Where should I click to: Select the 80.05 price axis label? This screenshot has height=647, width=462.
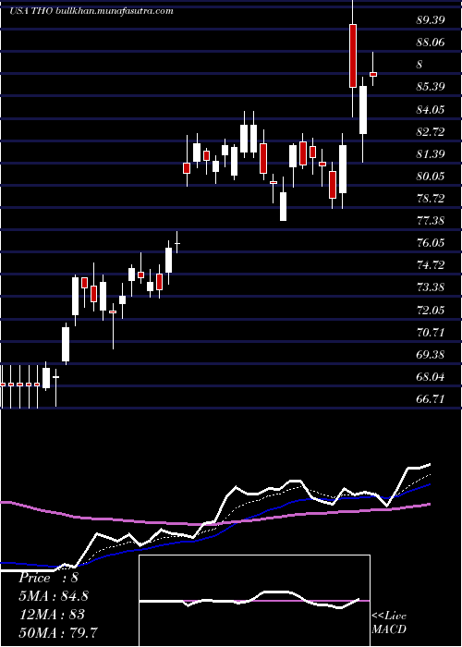tap(431, 177)
